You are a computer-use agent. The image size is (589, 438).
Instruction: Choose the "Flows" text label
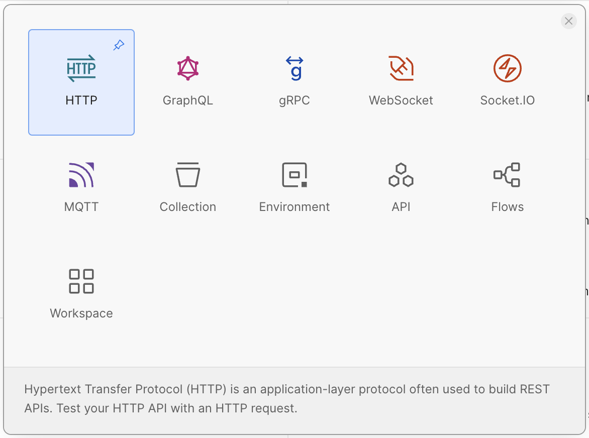[x=508, y=207]
